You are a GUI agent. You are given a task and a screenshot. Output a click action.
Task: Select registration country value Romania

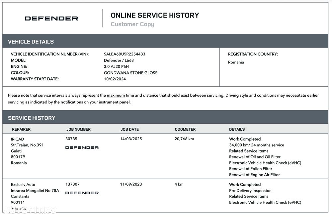pyautogui.click(x=236, y=62)
